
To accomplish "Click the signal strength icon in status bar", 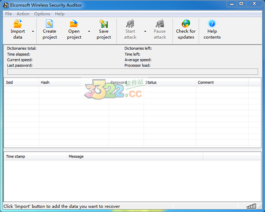I will click(x=251, y=206).
